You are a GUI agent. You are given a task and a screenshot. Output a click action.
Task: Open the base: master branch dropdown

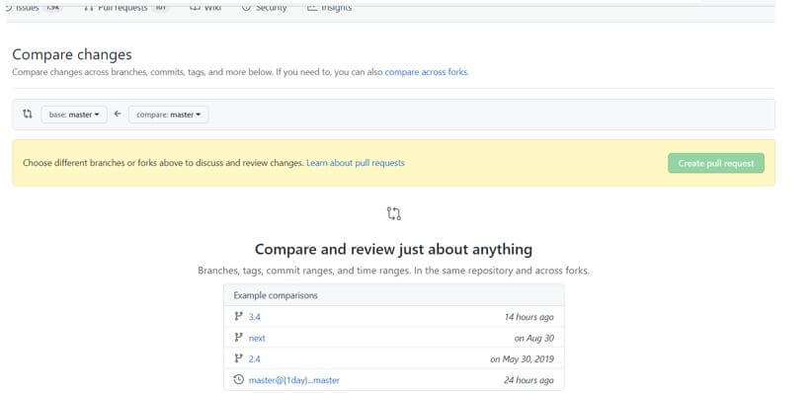pos(74,115)
